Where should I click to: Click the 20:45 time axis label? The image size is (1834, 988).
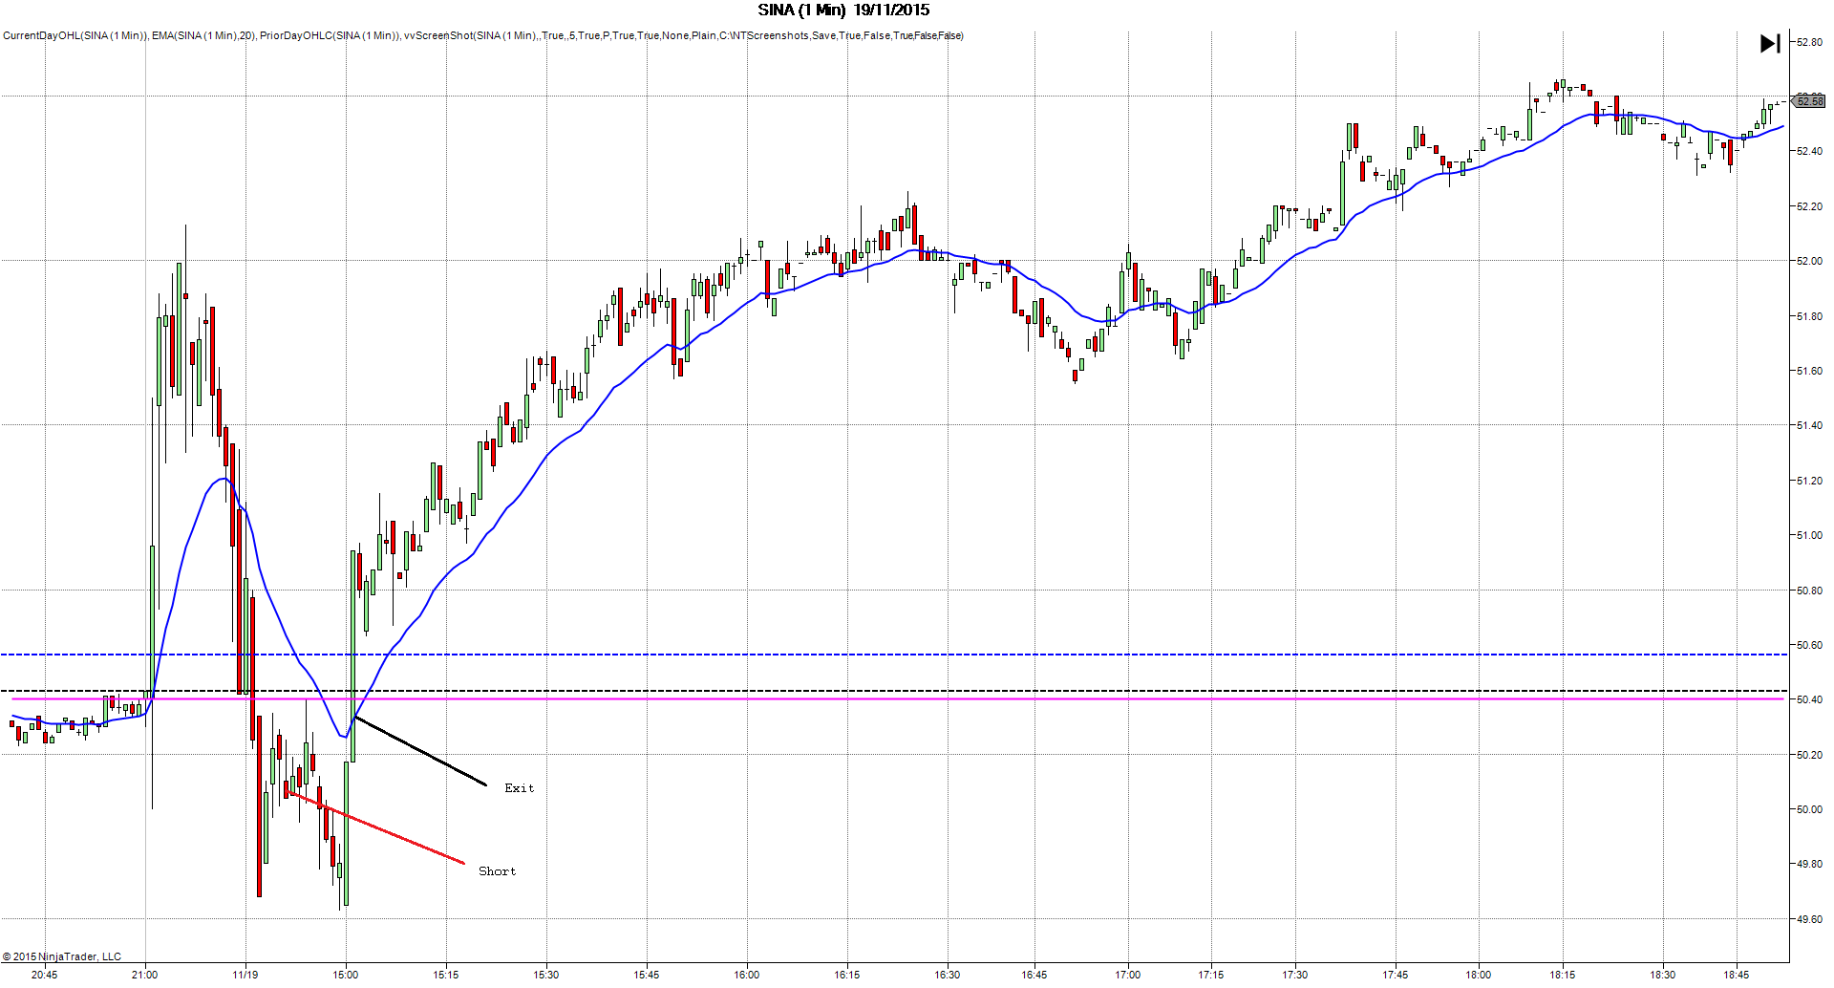pos(44,975)
